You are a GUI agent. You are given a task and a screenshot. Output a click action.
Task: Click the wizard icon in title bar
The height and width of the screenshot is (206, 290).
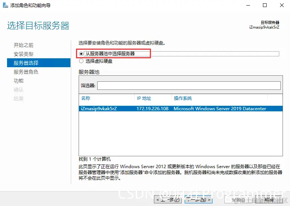(x=5, y=5)
